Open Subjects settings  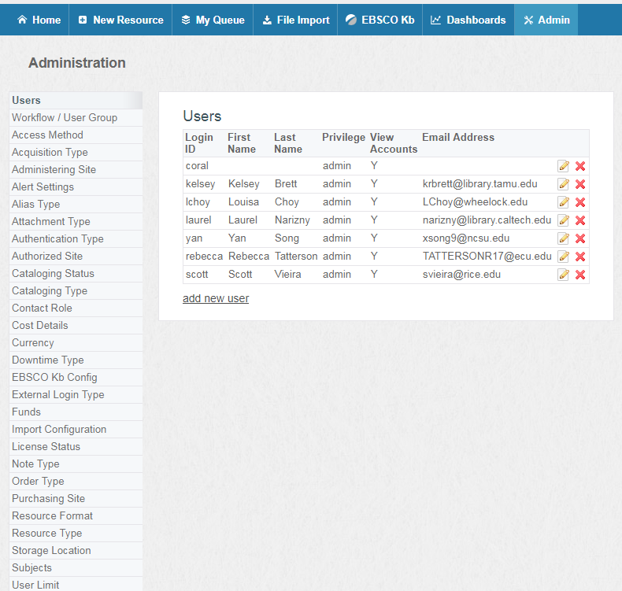[76, 567]
